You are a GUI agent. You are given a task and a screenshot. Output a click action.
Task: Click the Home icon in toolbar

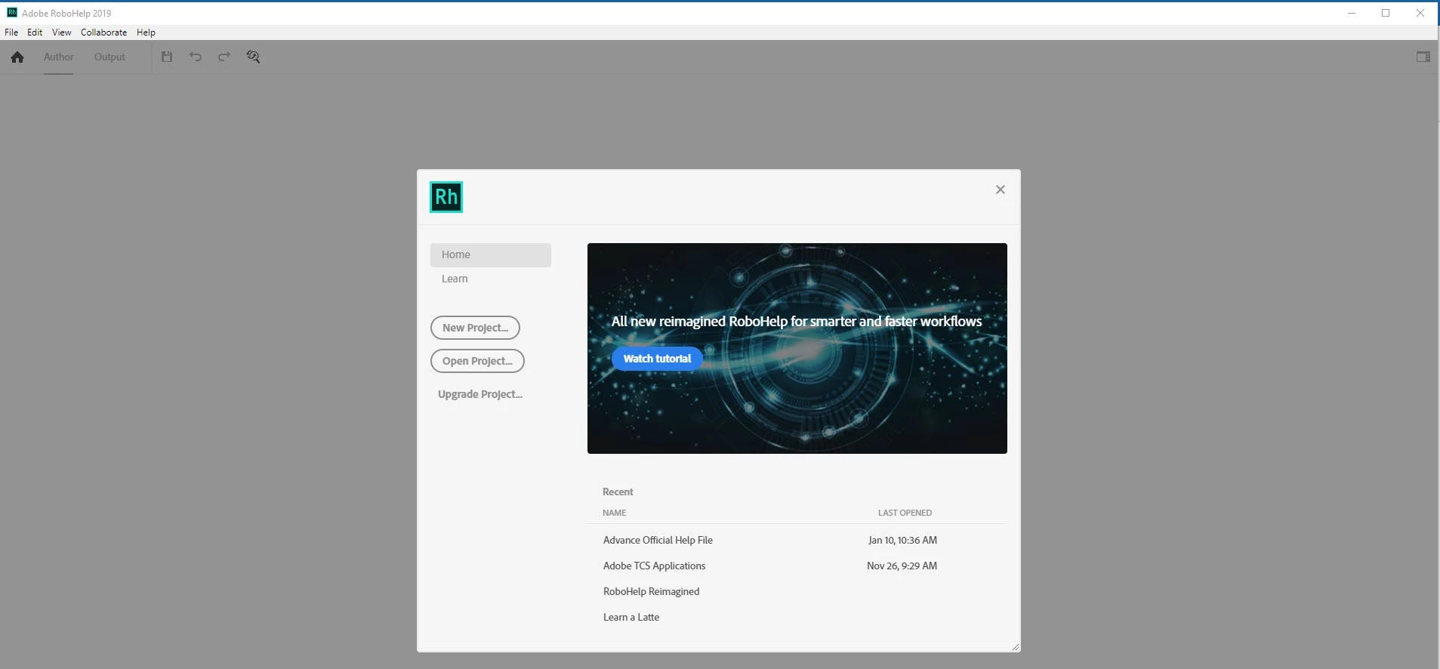[17, 57]
